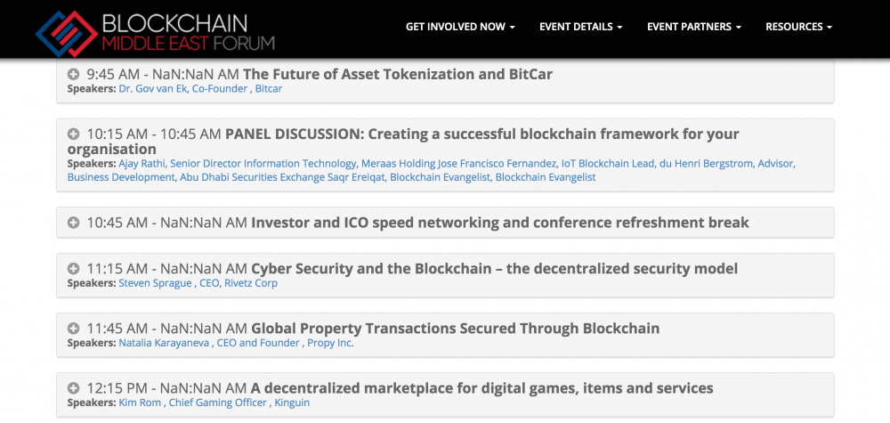The width and height of the screenshot is (890, 423).
Task: Click plus icon for 11:45 AM Global Property session
Action: tap(74, 328)
